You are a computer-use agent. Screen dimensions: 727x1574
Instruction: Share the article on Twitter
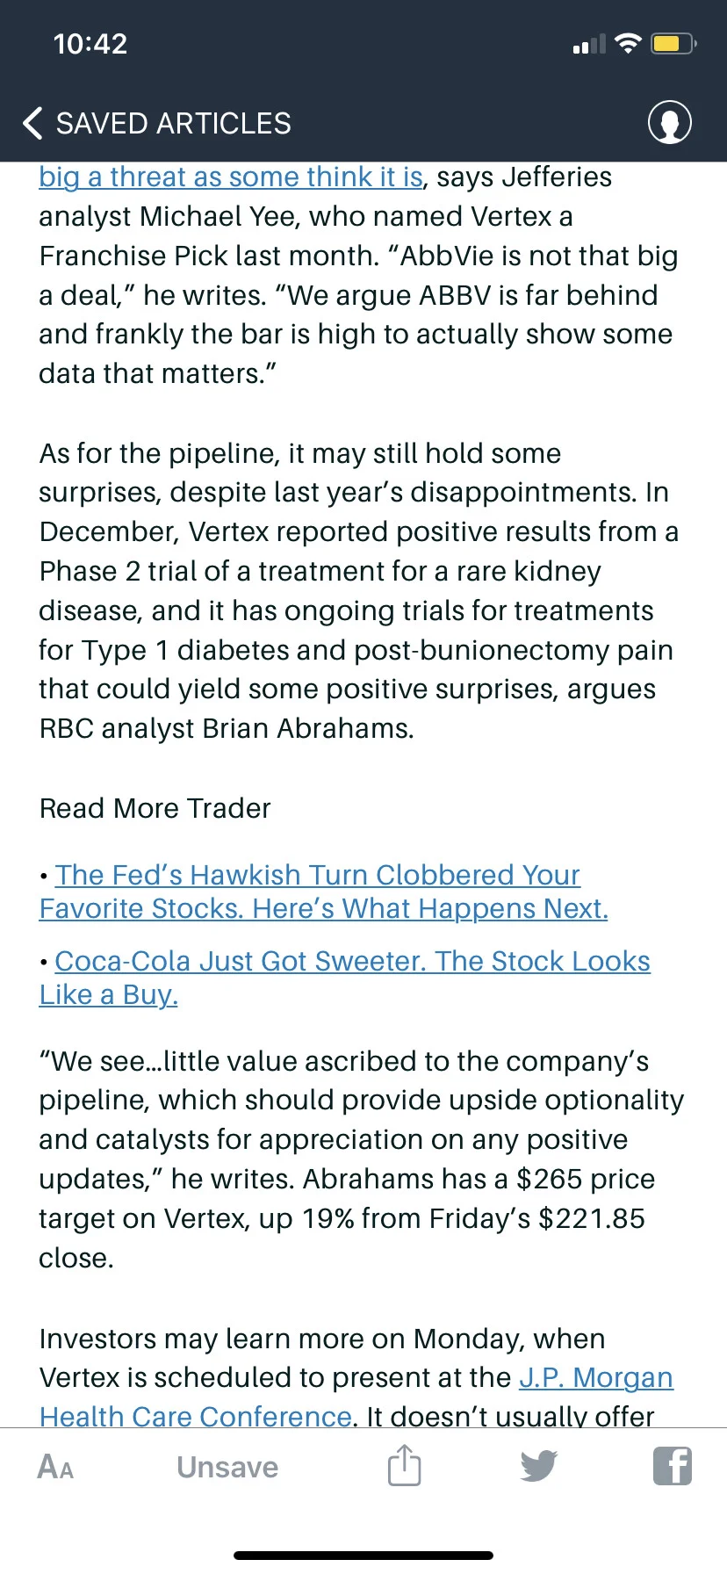pyautogui.click(x=538, y=1465)
